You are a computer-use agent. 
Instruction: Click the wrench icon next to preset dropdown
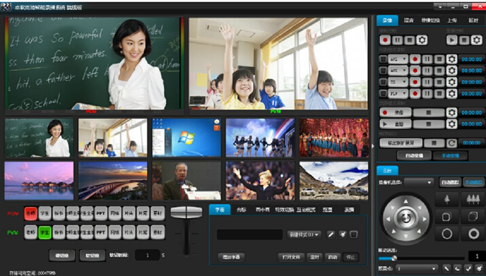click(x=447, y=269)
